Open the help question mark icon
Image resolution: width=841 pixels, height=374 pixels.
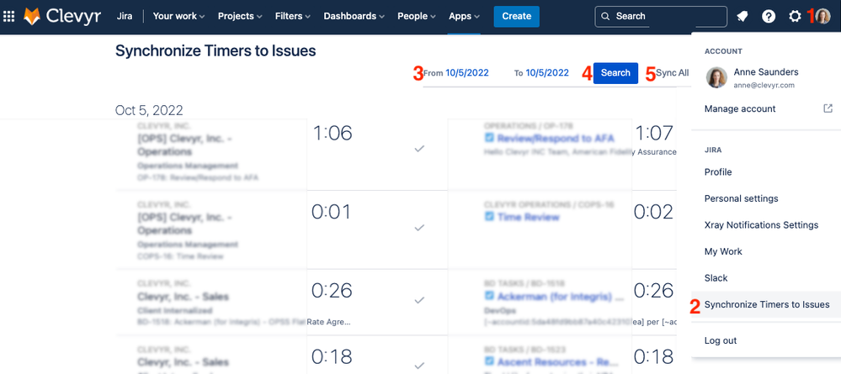[769, 17]
